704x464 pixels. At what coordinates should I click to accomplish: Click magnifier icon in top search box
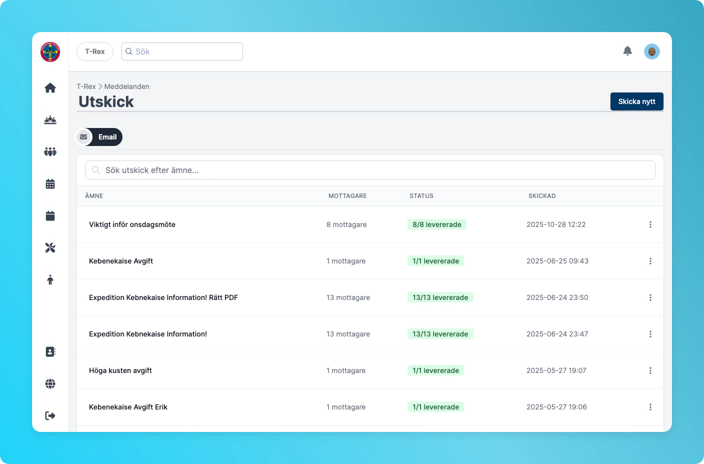(x=129, y=51)
